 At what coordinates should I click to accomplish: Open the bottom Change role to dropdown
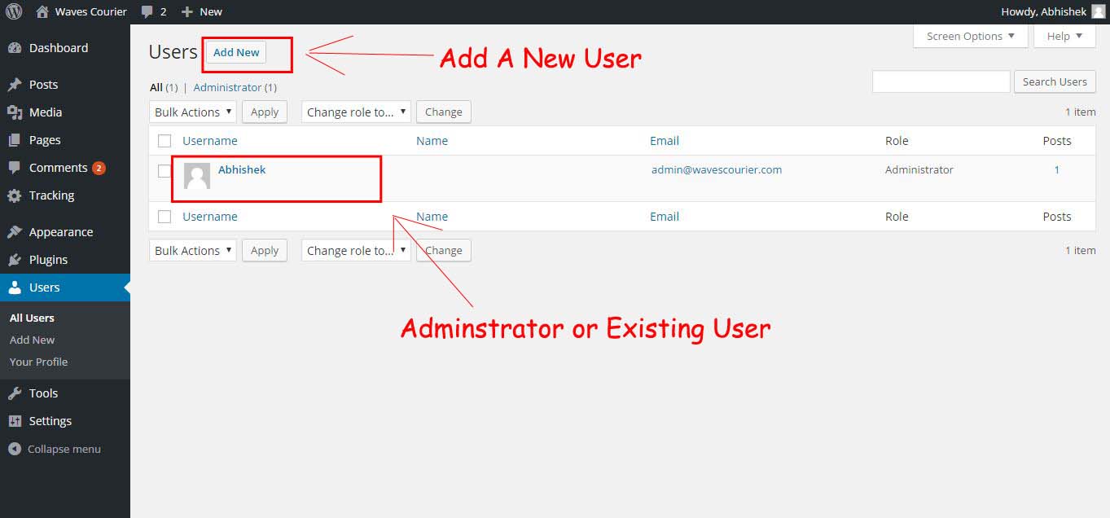click(356, 250)
